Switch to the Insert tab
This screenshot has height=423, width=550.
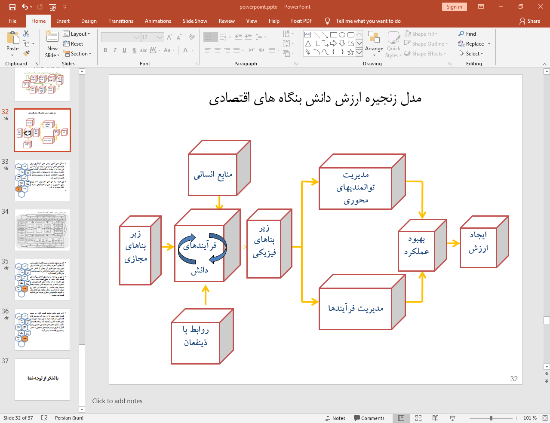(63, 21)
